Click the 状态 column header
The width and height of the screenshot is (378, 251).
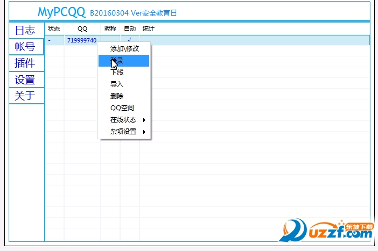click(x=54, y=28)
